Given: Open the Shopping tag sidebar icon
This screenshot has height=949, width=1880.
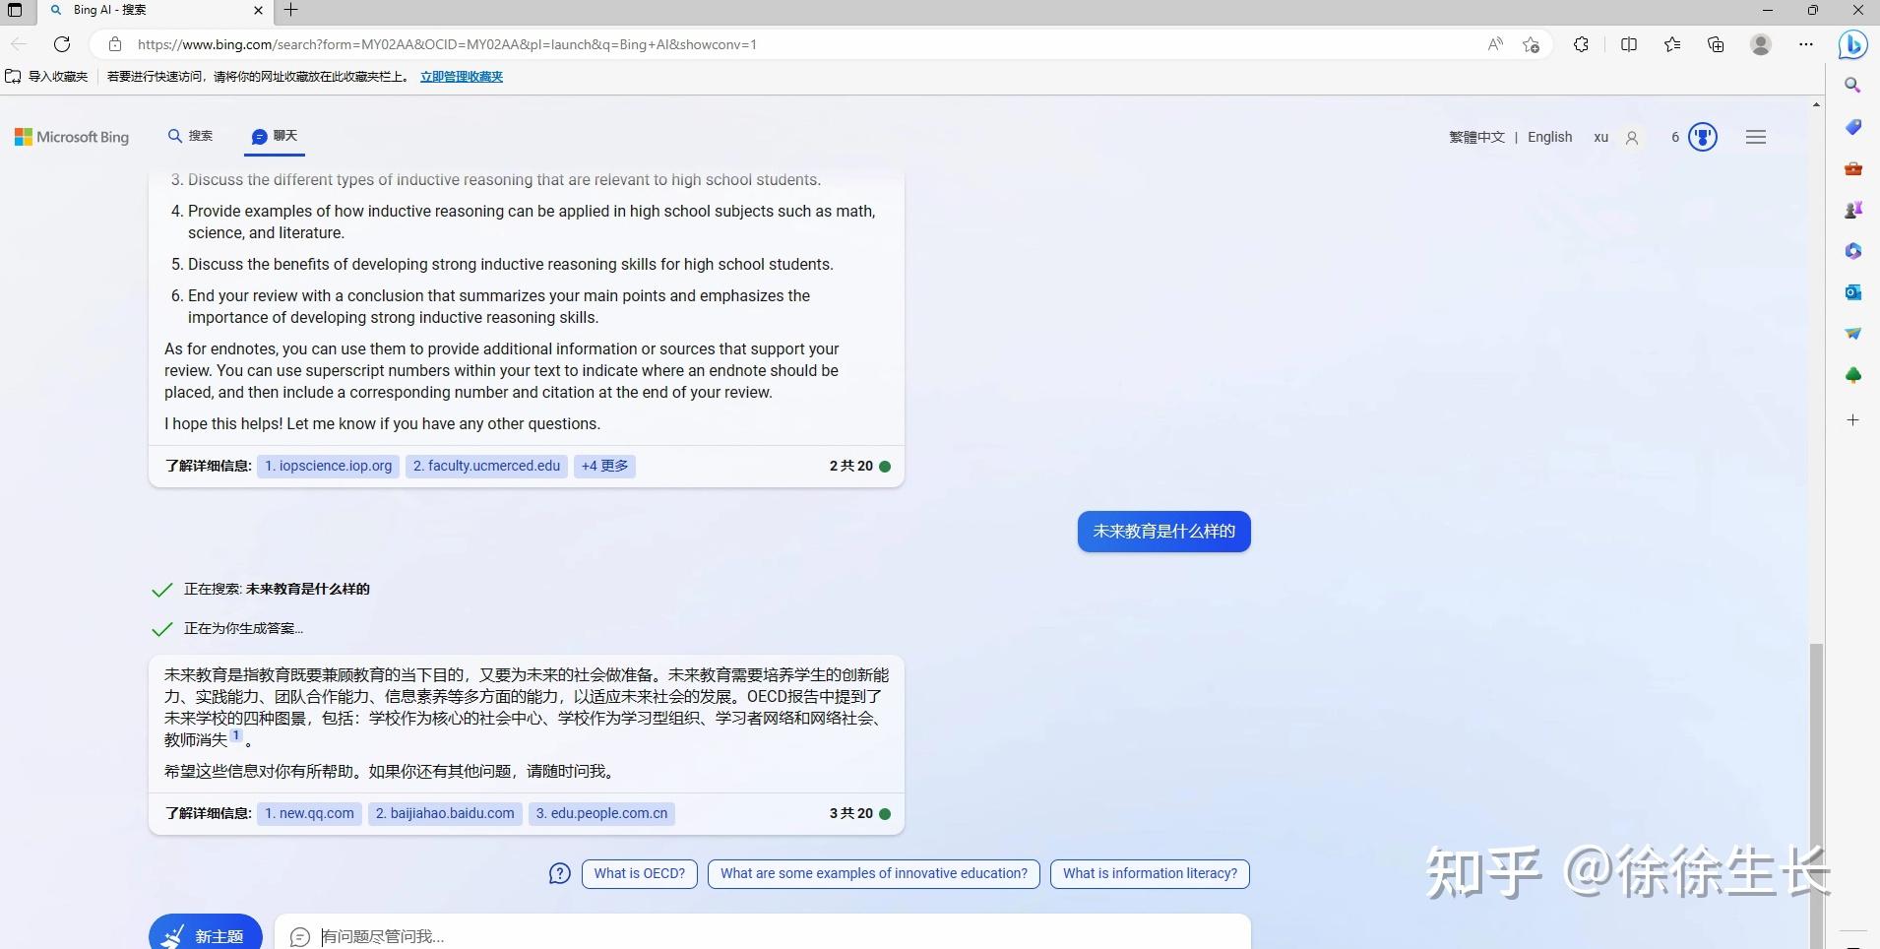Looking at the screenshot, I should coord(1852,127).
